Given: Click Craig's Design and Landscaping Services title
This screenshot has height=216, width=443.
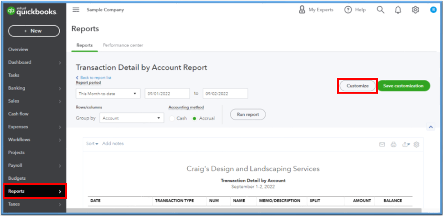Looking at the screenshot, I should click(253, 169).
